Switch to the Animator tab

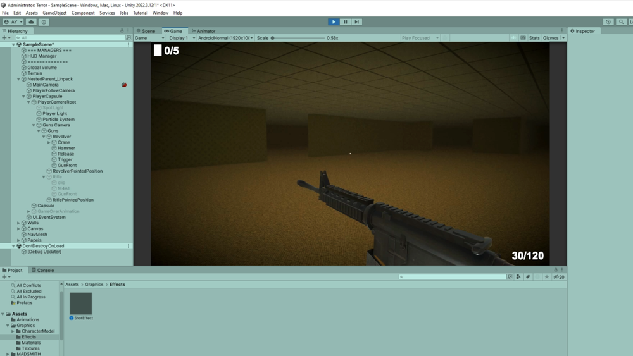[204, 31]
